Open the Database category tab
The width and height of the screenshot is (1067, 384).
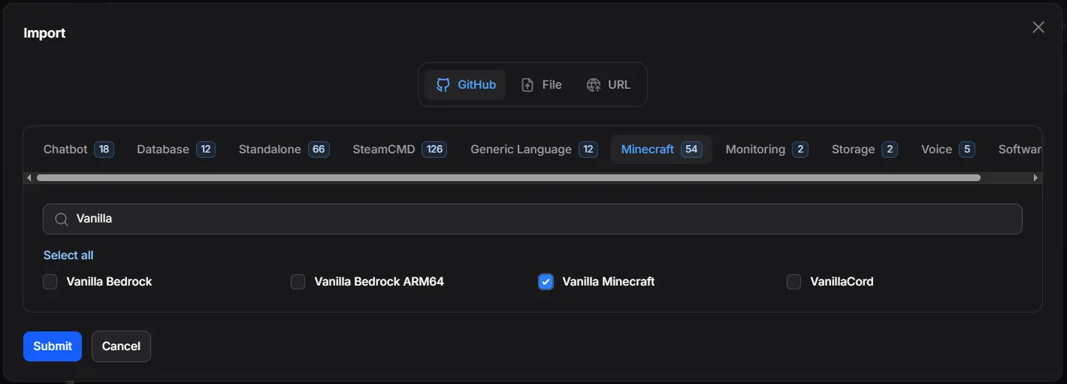pyautogui.click(x=176, y=150)
